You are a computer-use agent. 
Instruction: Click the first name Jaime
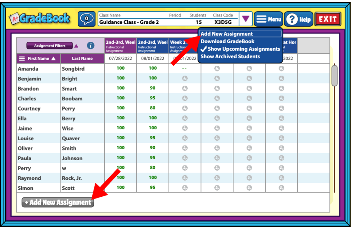point(25,129)
